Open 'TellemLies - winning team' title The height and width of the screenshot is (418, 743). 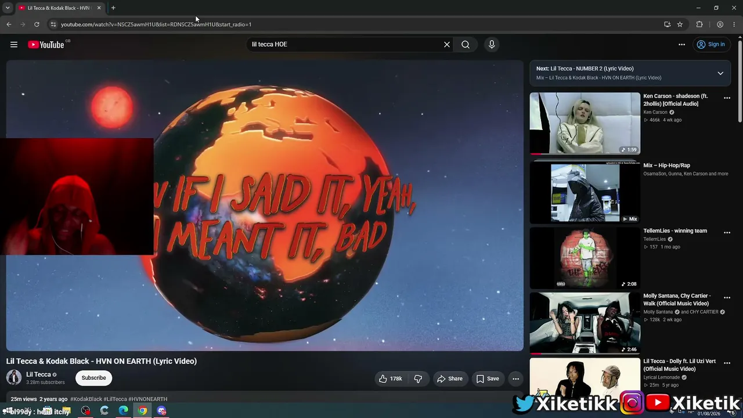pyautogui.click(x=675, y=230)
